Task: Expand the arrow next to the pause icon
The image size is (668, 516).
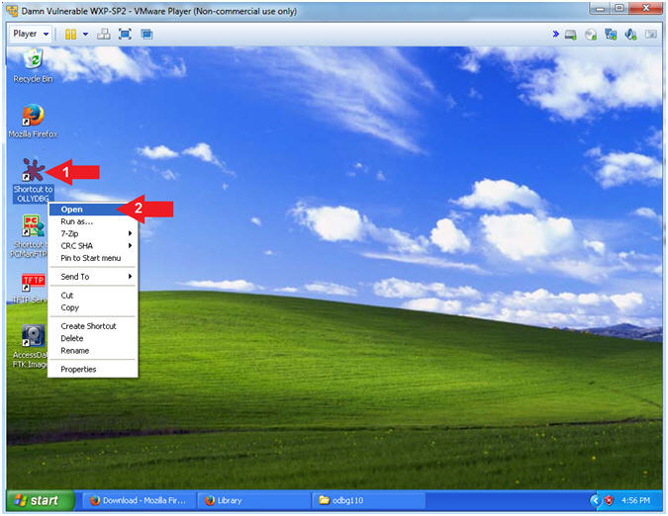Action: point(85,34)
